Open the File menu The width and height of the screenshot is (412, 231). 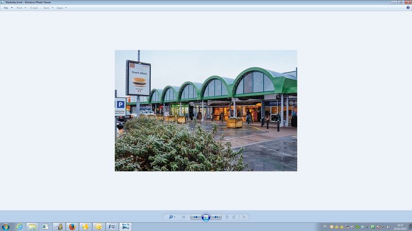pyautogui.click(x=7, y=8)
